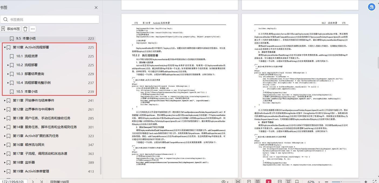Expand 第14章 服务任务、脚本任务和业务规则任务
Image resolution: width=379 pixels, height=183 pixels.
tap(5, 127)
